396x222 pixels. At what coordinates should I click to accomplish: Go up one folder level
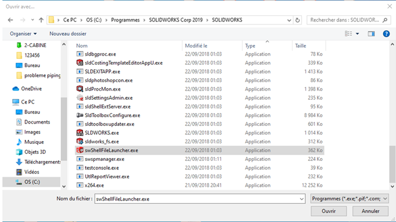(41, 20)
